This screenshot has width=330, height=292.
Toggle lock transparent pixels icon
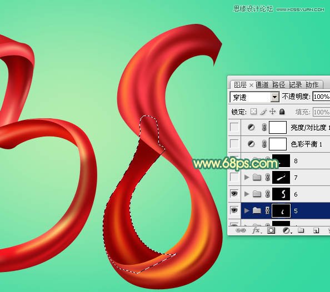point(253,112)
